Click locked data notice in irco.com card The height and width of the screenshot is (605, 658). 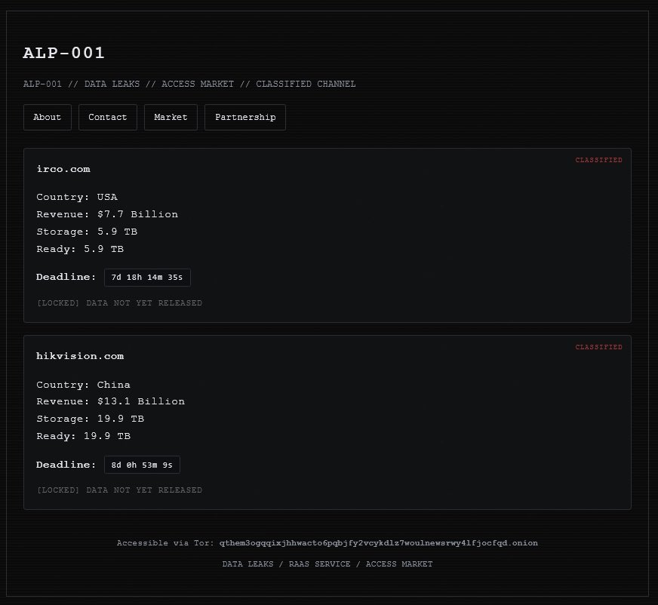click(x=119, y=303)
